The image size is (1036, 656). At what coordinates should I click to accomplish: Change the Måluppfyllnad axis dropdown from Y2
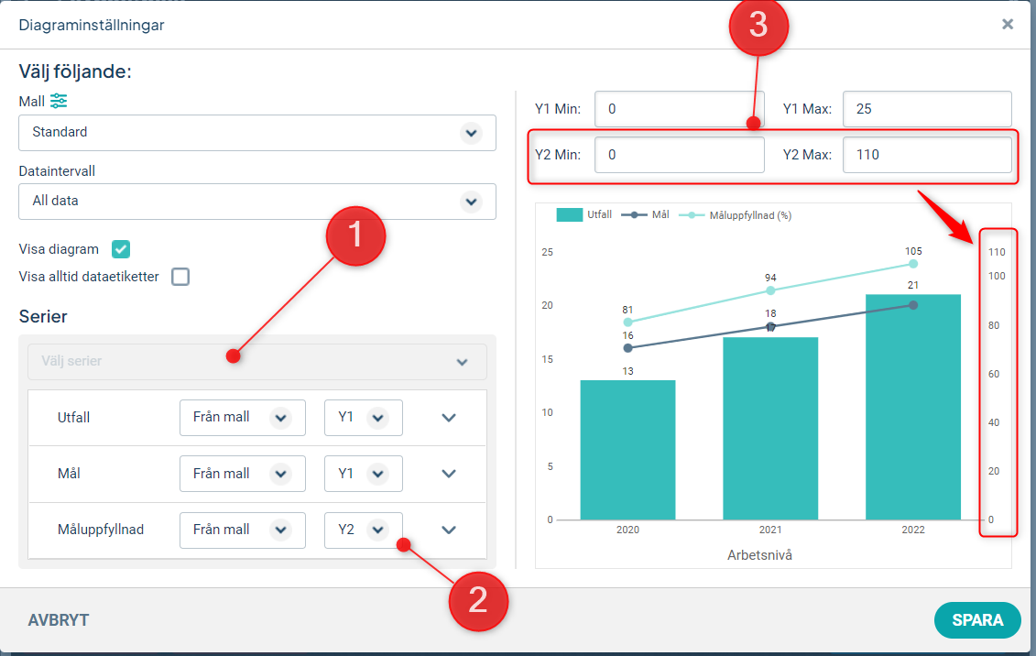(364, 530)
